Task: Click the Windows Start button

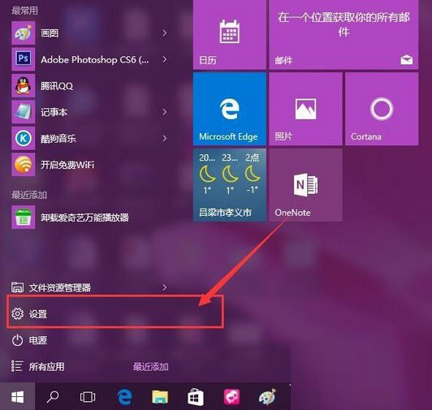Action: [18, 397]
